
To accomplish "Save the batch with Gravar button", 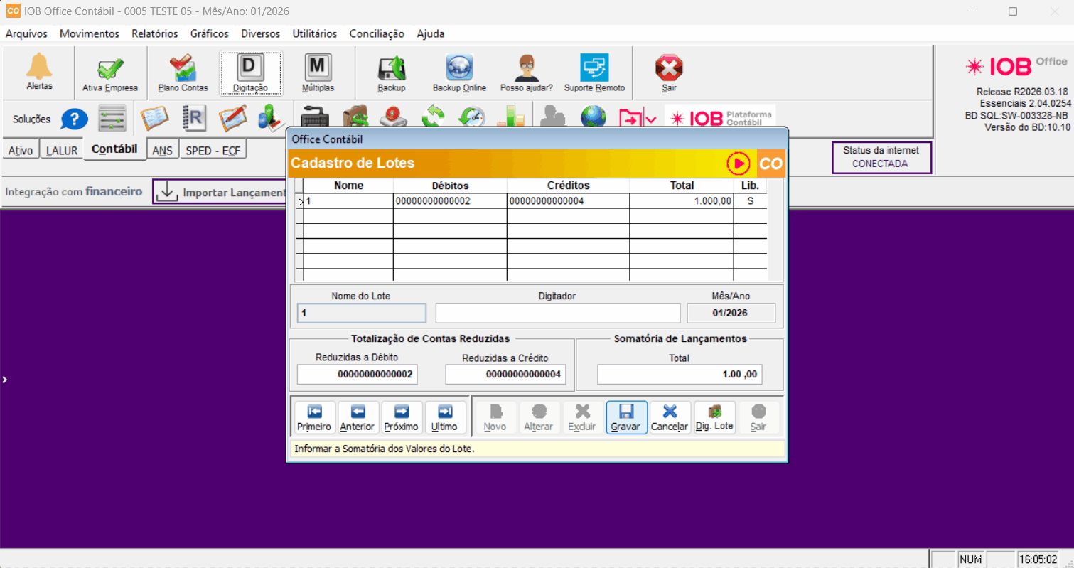I will 626,417.
